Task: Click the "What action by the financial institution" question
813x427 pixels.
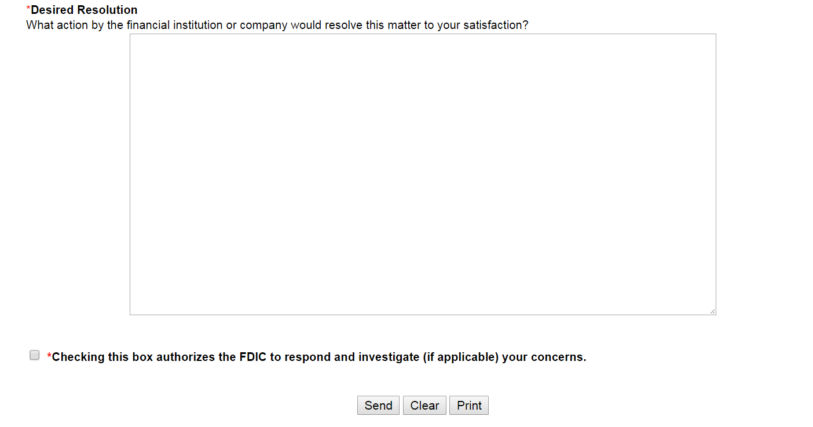Action: [x=277, y=25]
